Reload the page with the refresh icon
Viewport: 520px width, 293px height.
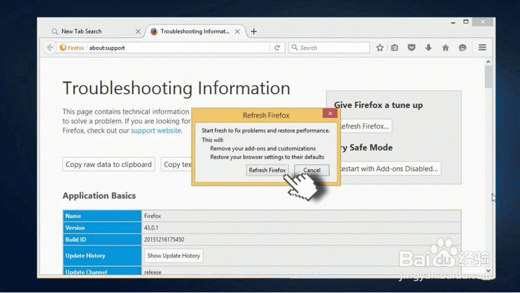coord(277,48)
